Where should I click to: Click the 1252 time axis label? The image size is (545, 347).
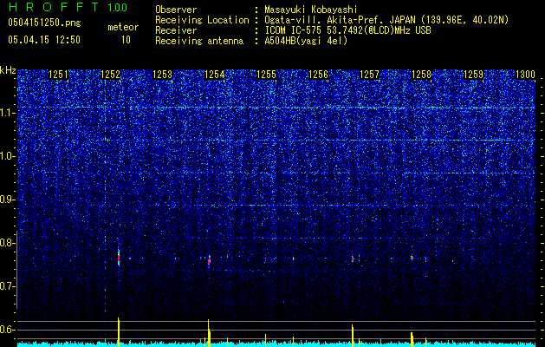pos(110,74)
